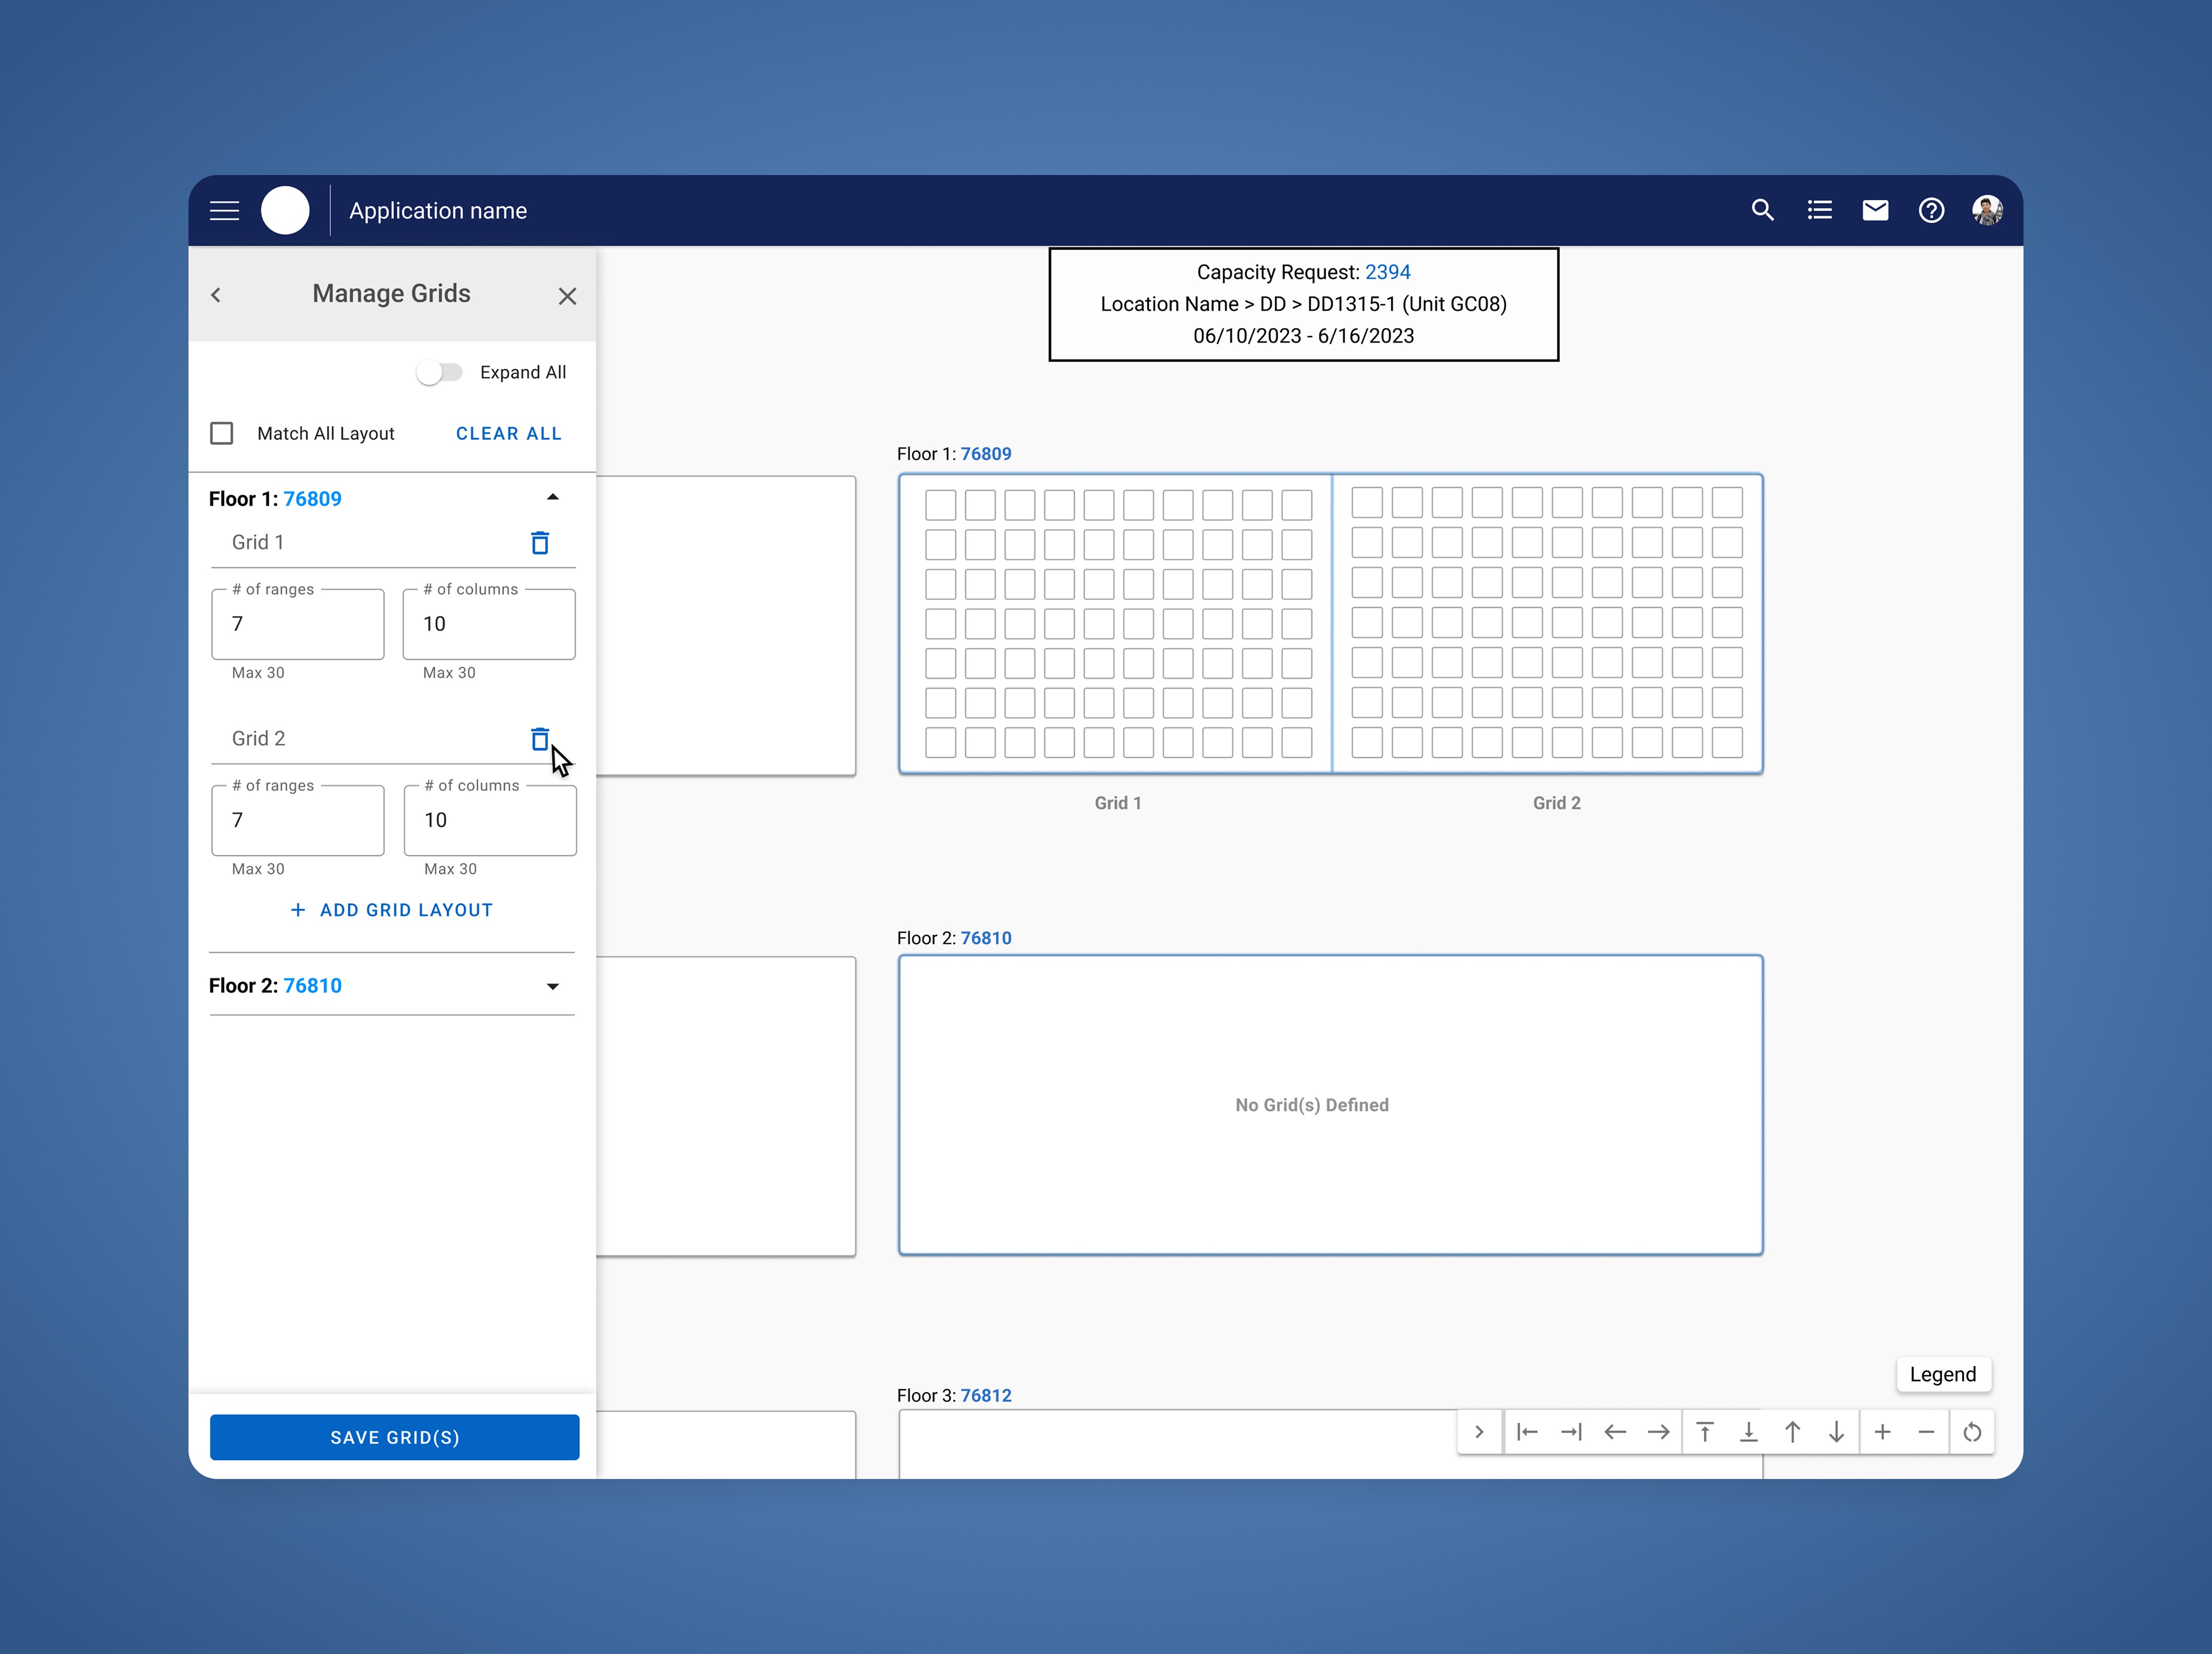Delete Grid 1 with trash icon

(539, 543)
